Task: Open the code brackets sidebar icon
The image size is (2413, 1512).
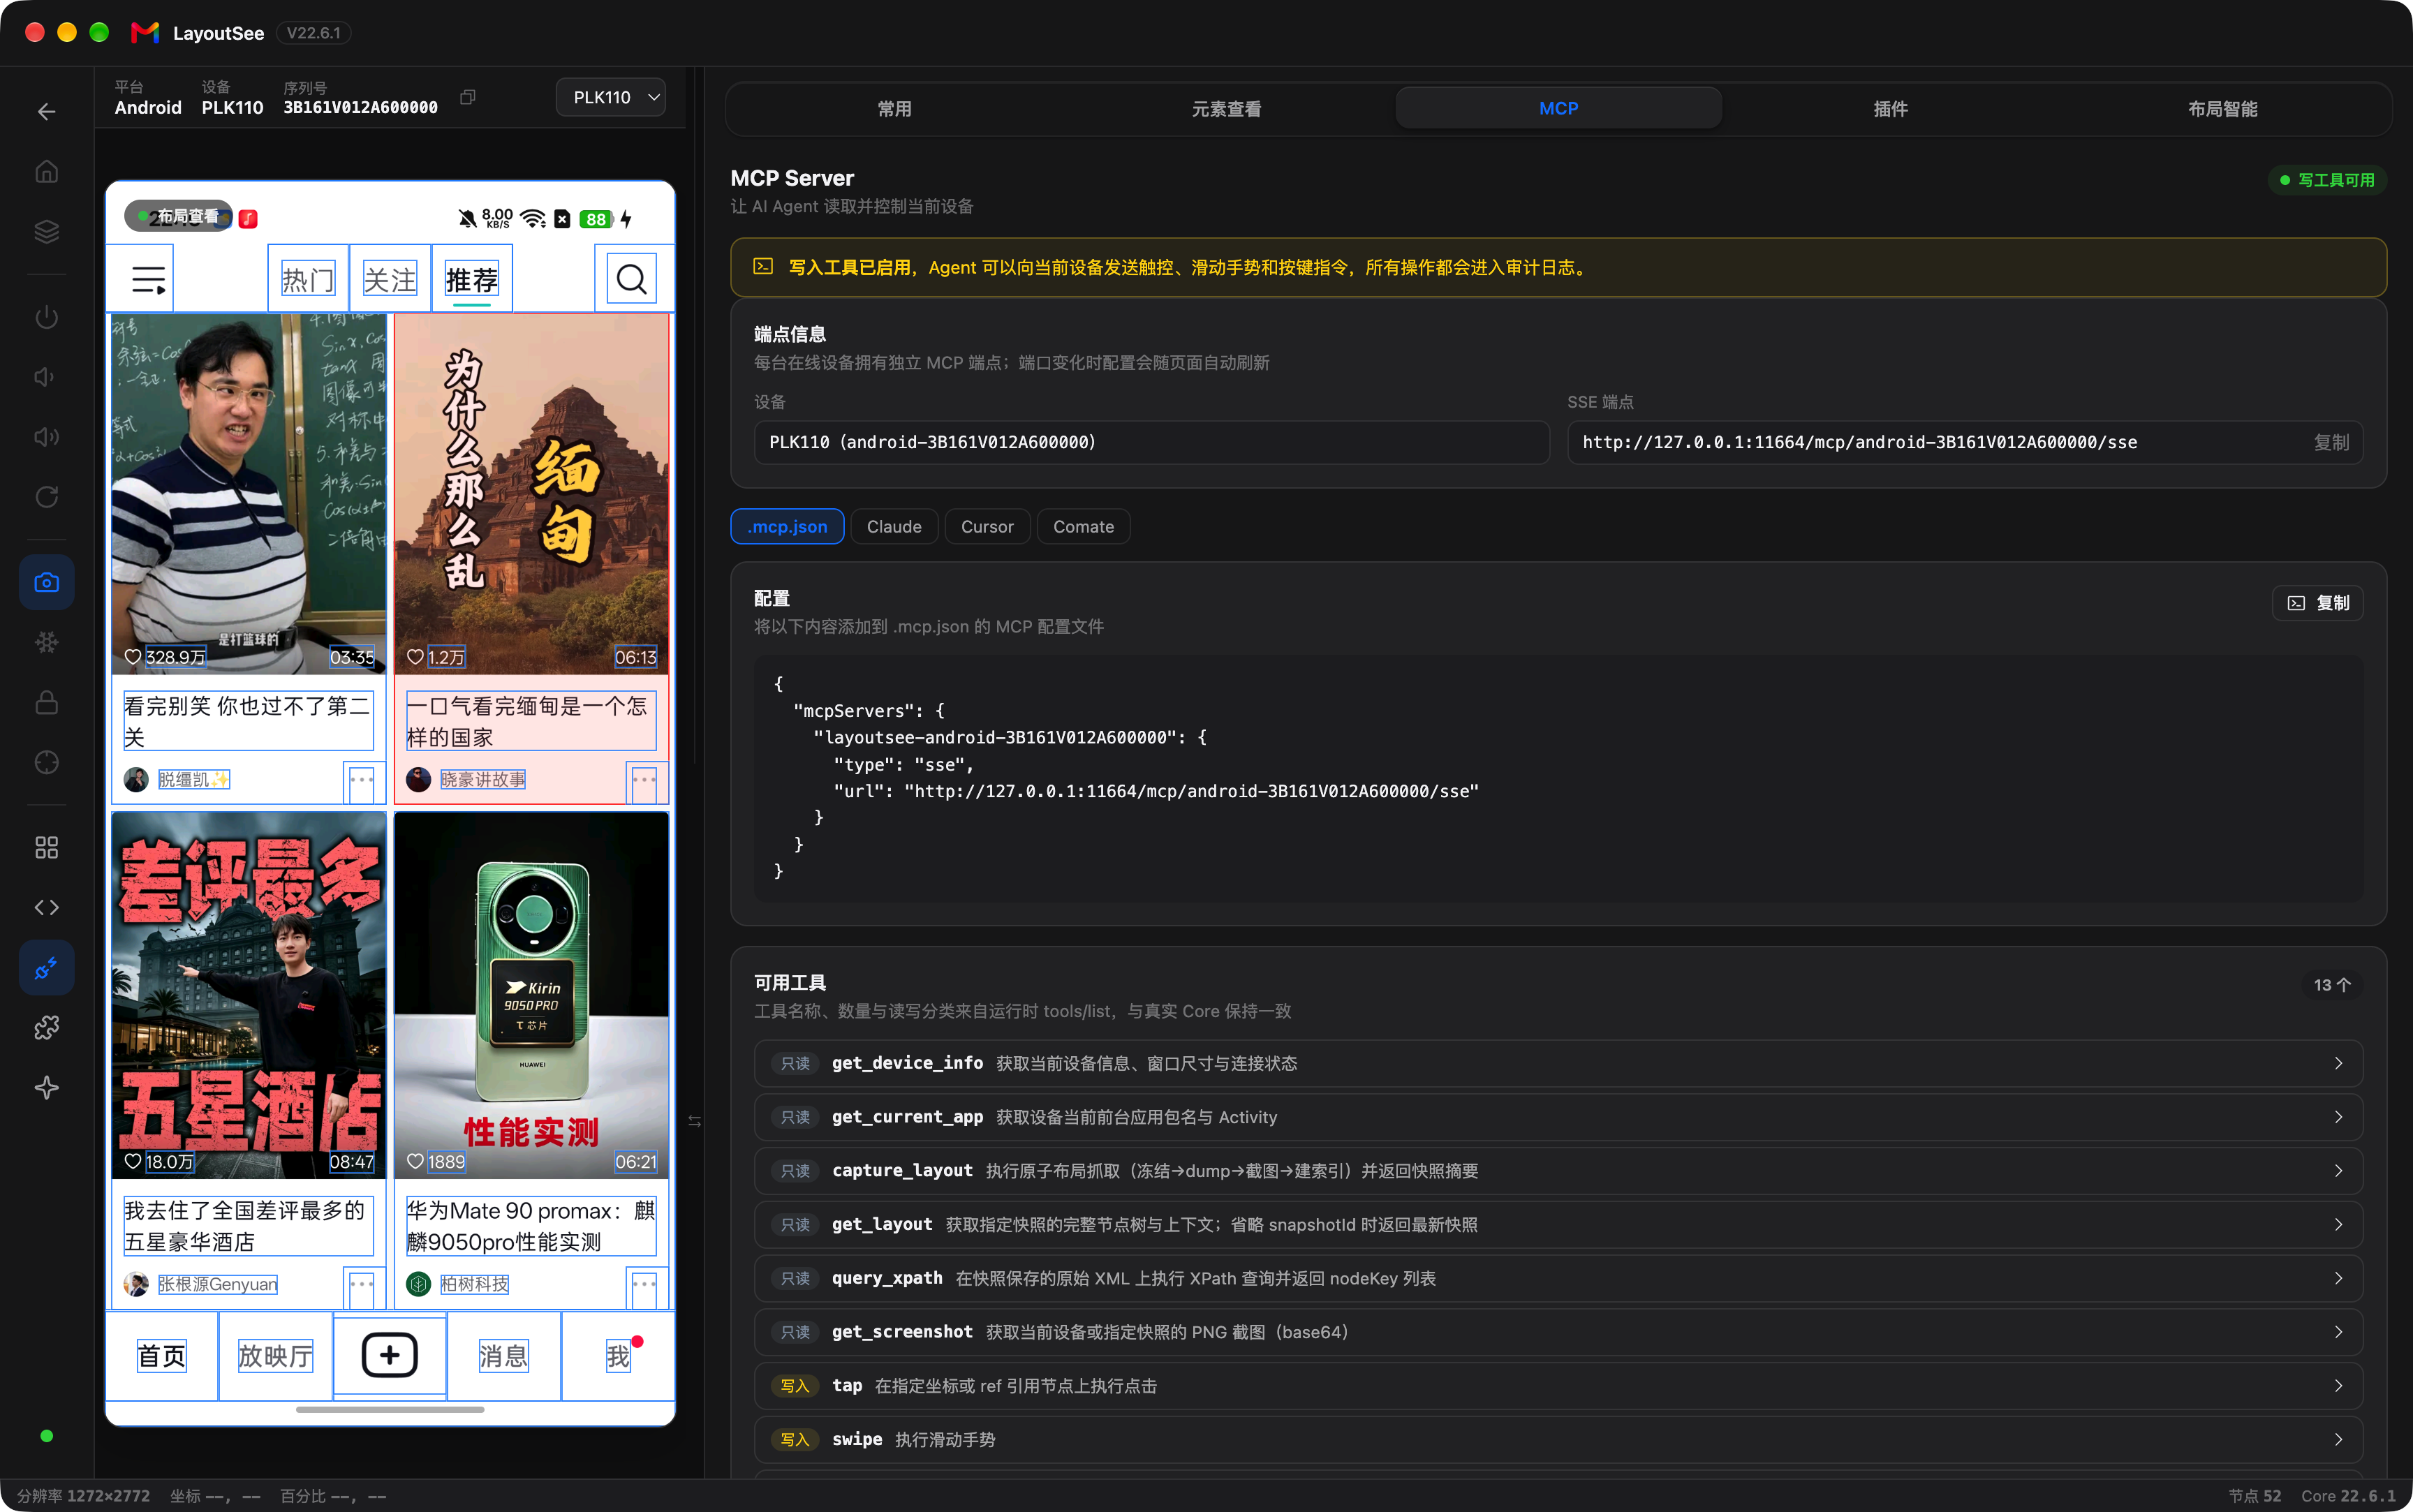Action: click(x=46, y=907)
